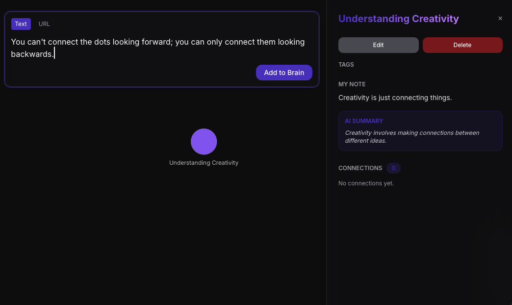The width and height of the screenshot is (512, 305).
Task: Select the purple graph node circle
Action: pos(204,142)
